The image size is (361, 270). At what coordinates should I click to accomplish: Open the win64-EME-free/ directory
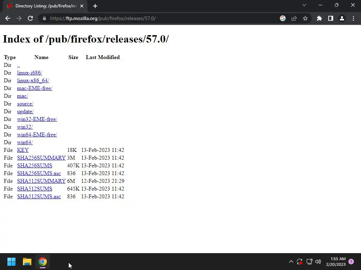(x=37, y=135)
